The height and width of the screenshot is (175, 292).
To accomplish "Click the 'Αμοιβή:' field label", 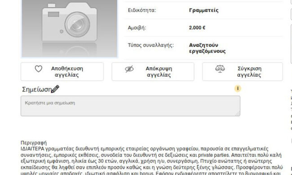I will click(137, 28).
